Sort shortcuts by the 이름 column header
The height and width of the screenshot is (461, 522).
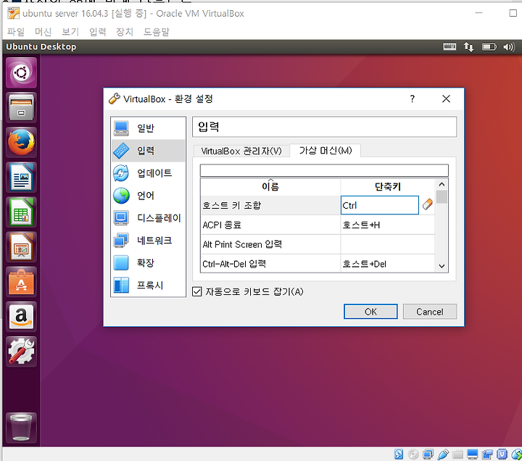click(270, 186)
